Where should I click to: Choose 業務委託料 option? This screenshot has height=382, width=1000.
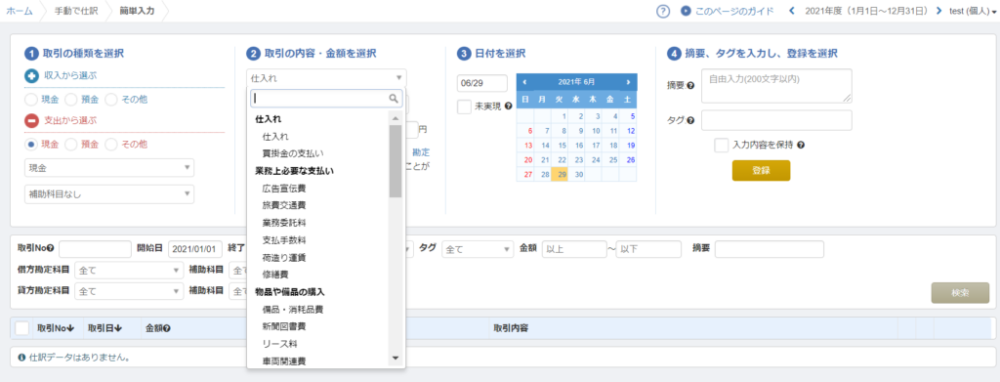pyautogui.click(x=284, y=223)
